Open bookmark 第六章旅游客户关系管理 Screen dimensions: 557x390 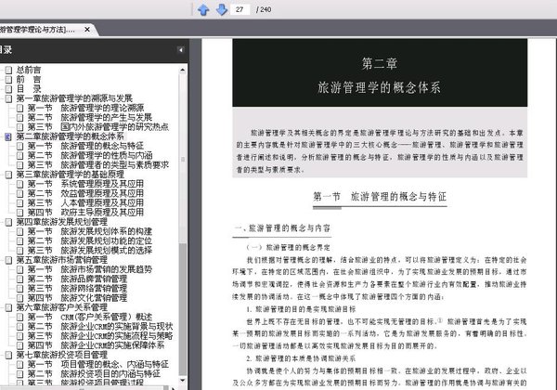click(62, 307)
